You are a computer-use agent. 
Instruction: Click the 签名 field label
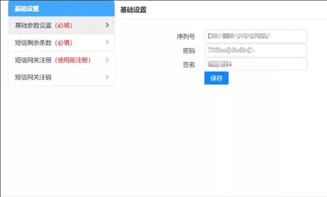[189, 65]
